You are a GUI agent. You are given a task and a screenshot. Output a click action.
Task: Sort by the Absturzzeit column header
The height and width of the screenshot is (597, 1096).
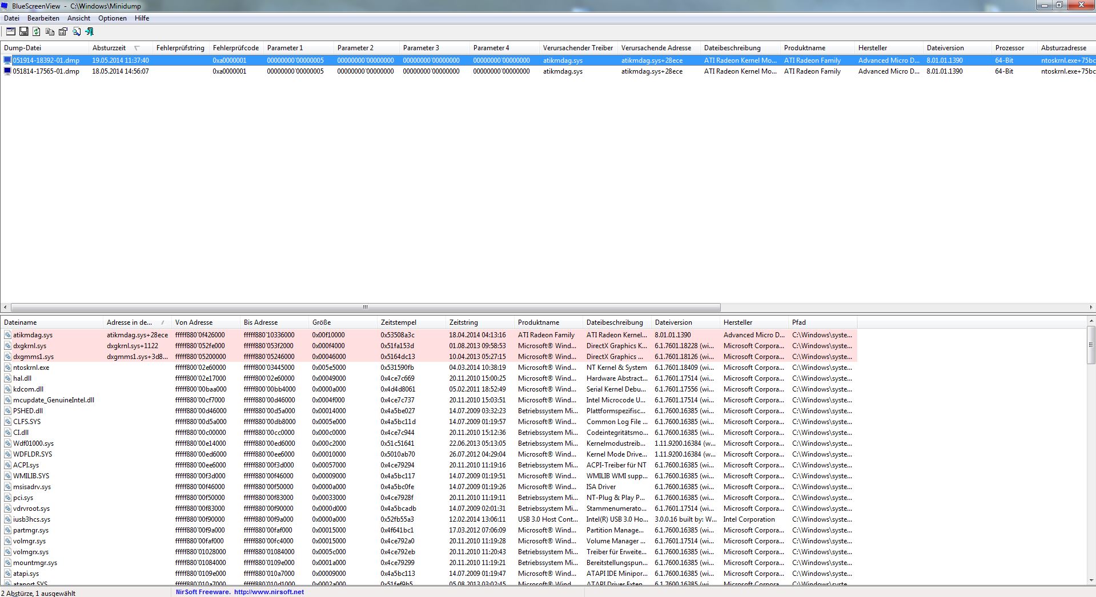click(x=121, y=48)
